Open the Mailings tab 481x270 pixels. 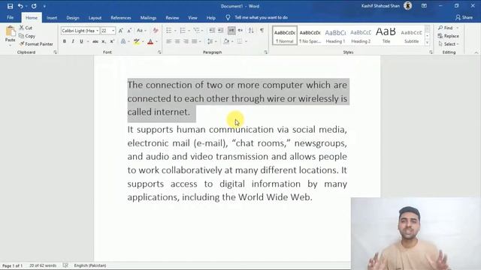[148, 18]
